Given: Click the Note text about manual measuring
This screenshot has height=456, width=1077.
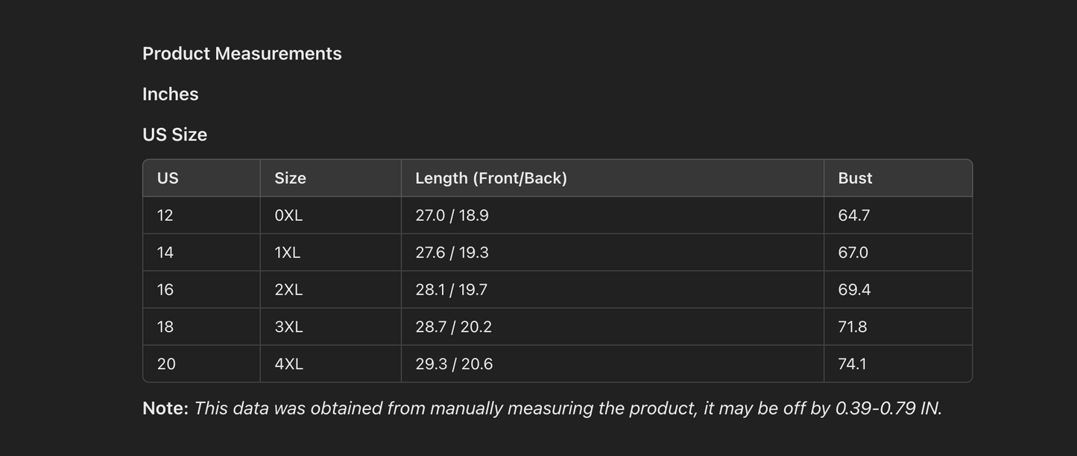Looking at the screenshot, I should tap(542, 408).
